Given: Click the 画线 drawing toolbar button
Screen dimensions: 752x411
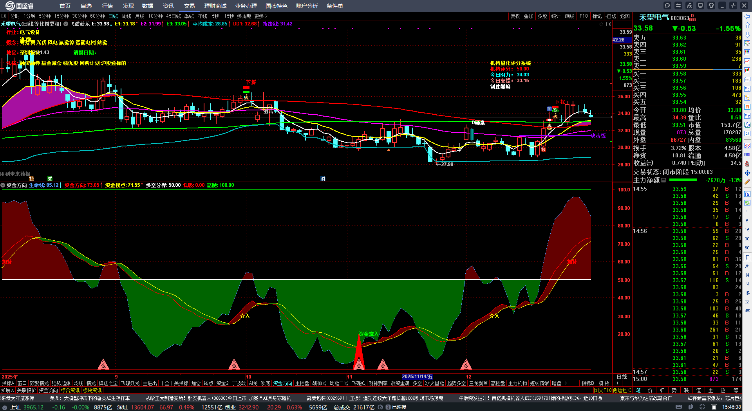Looking at the screenshot, I should pyautogui.click(x=570, y=16).
